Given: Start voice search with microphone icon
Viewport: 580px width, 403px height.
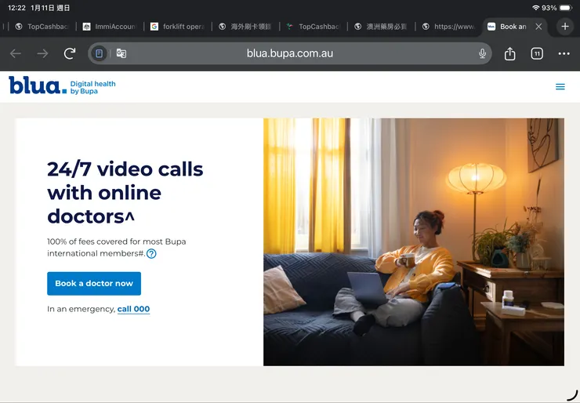Looking at the screenshot, I should pyautogui.click(x=482, y=53).
